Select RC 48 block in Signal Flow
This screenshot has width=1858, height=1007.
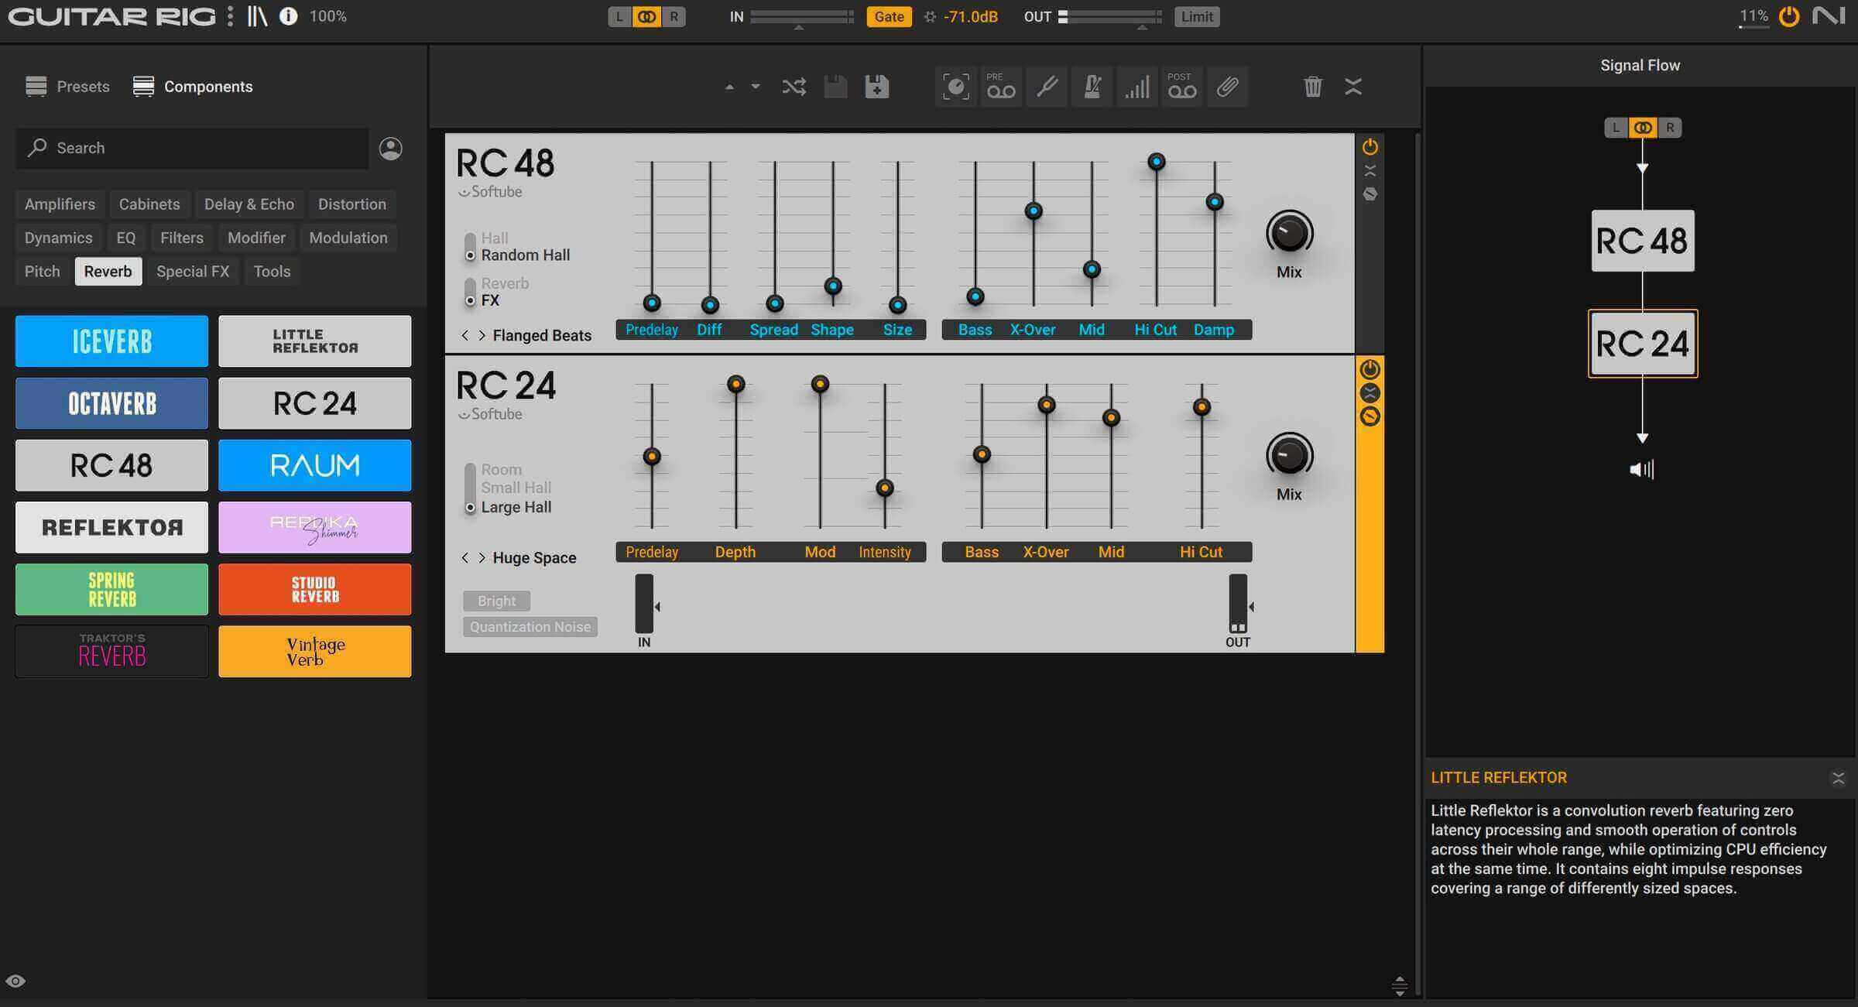tap(1642, 241)
